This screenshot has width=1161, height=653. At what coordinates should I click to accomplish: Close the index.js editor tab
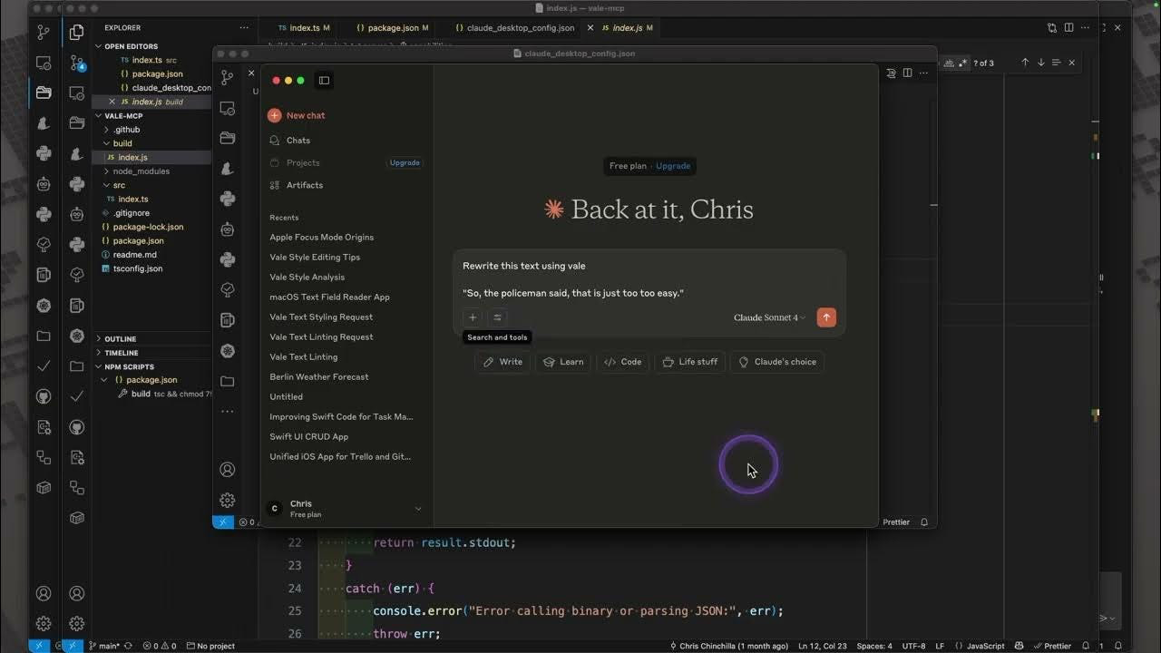(x=590, y=28)
